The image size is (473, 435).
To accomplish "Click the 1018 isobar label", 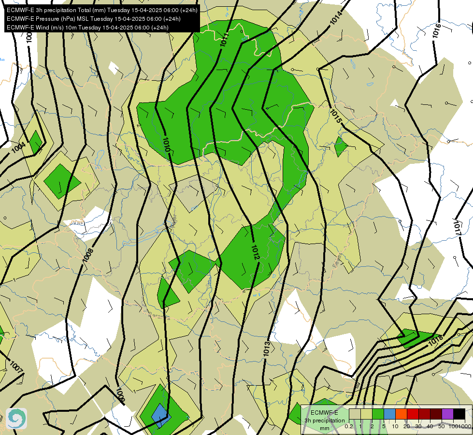I will point(436,341).
